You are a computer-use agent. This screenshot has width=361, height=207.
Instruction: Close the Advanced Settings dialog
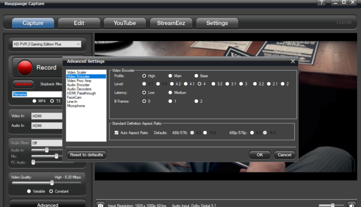click(x=292, y=61)
